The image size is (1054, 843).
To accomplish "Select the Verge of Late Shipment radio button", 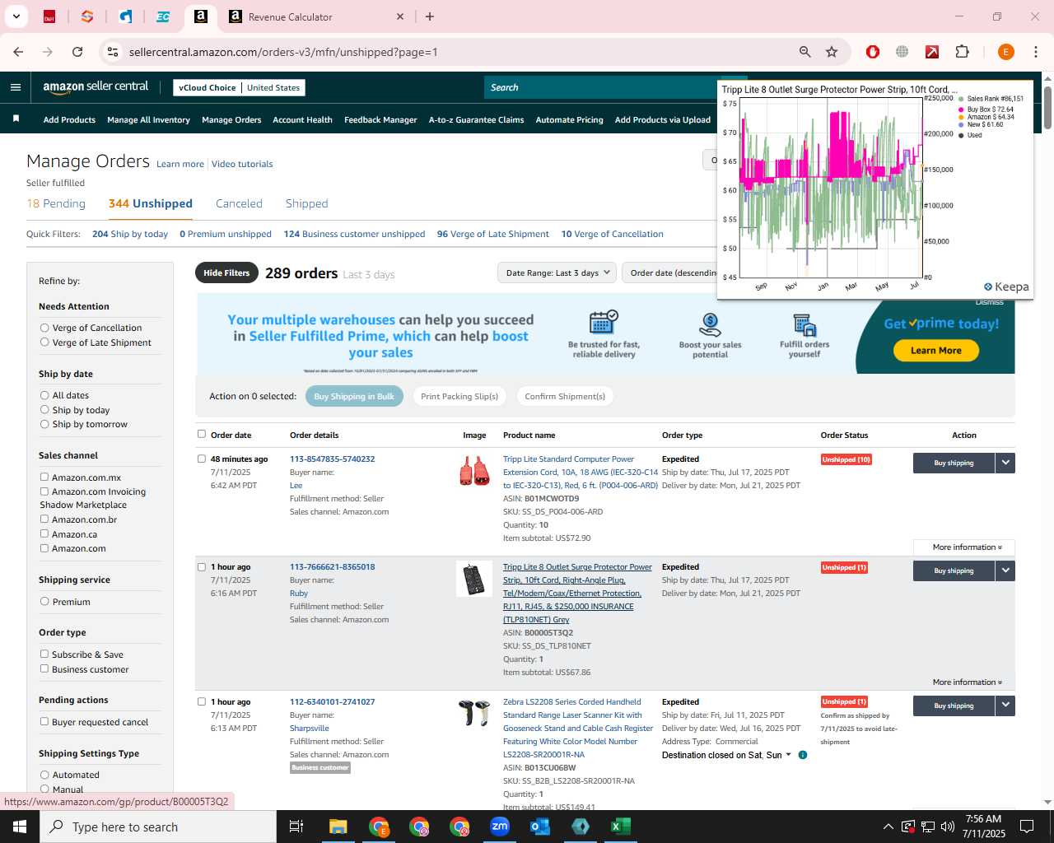I will coord(44,342).
